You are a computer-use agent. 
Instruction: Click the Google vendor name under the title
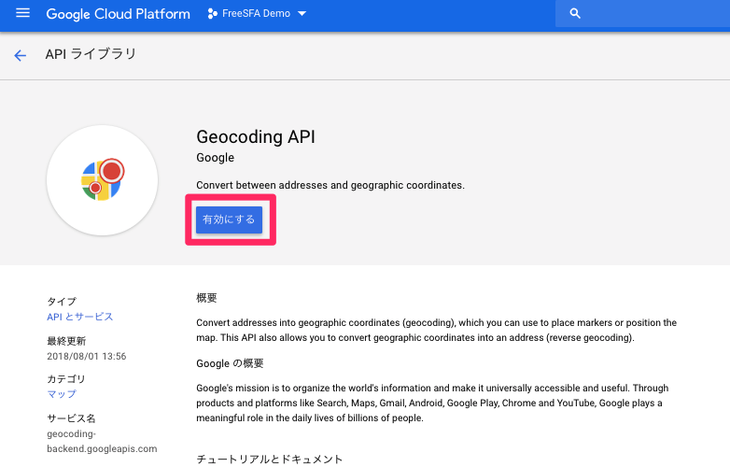coord(215,158)
